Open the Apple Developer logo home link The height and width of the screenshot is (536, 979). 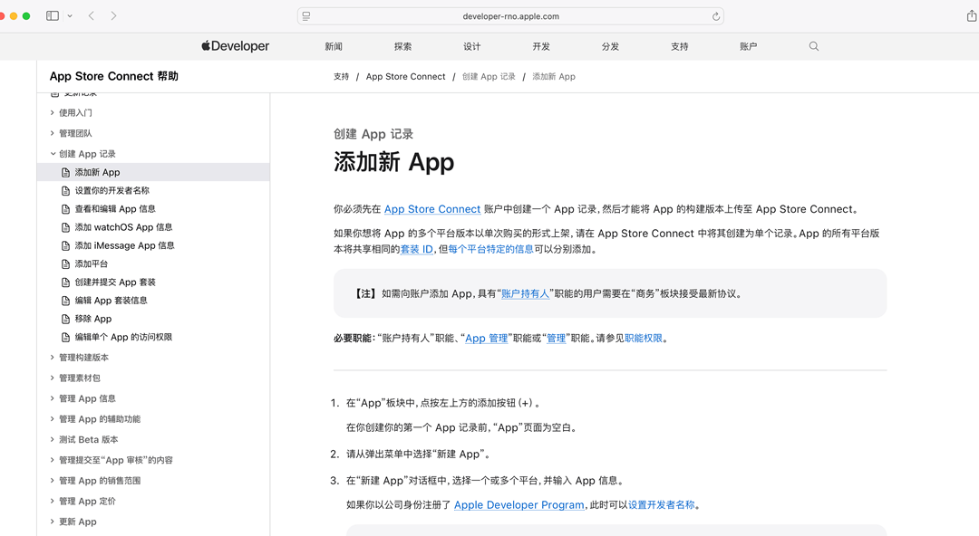tap(236, 46)
